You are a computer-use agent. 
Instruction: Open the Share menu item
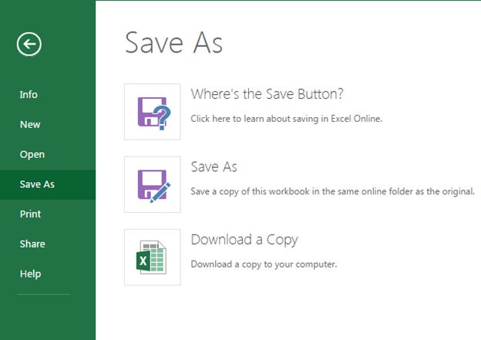32,244
